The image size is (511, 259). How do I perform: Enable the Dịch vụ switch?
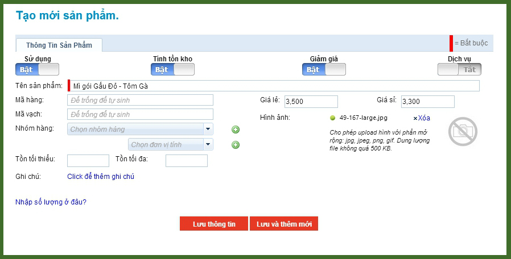459,69
